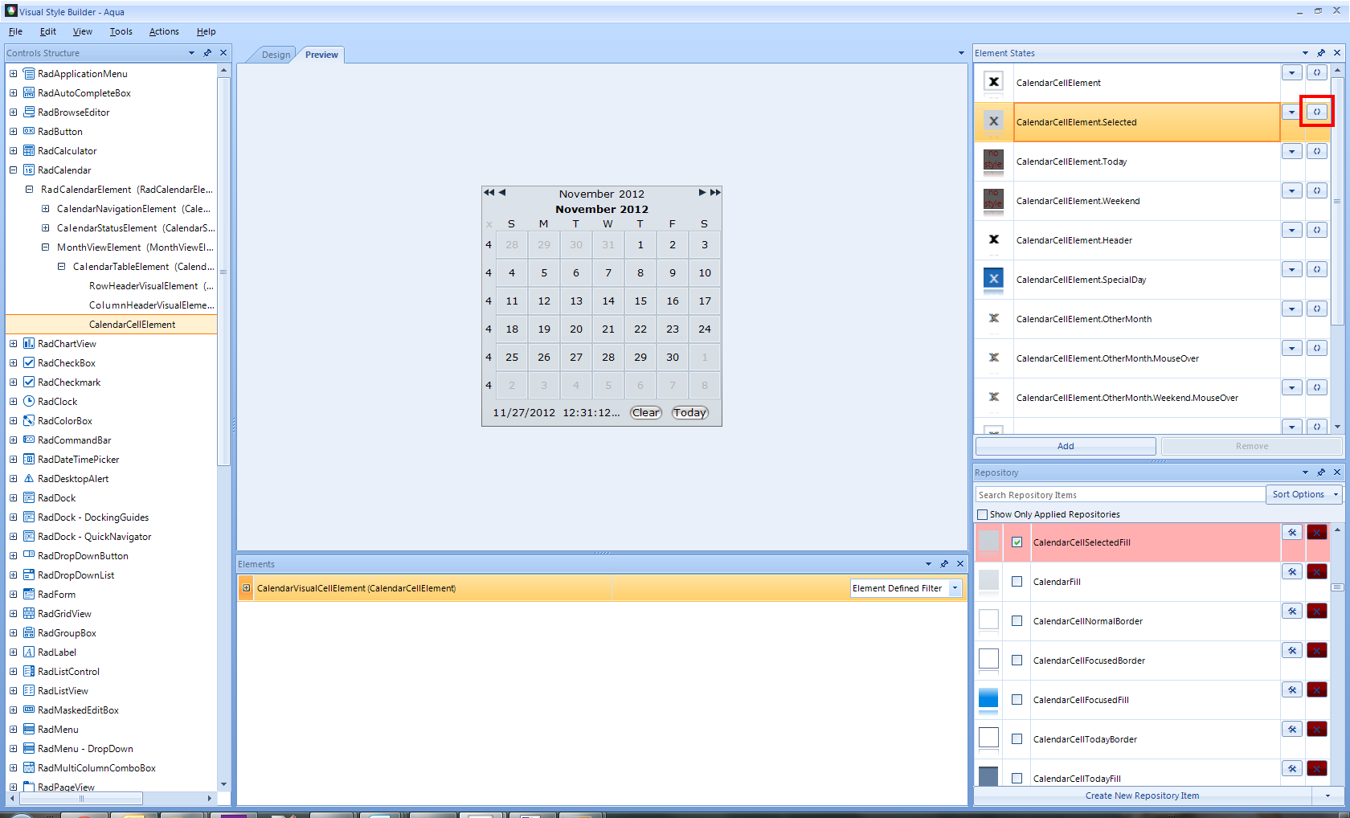Click the Remove button in Element States
Screen dimensions: 1350x818
pos(1252,446)
